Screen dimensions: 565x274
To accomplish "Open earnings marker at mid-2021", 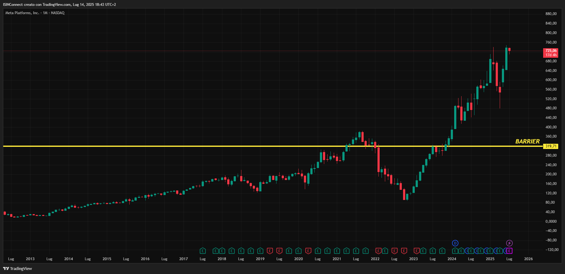I will coord(356,251).
